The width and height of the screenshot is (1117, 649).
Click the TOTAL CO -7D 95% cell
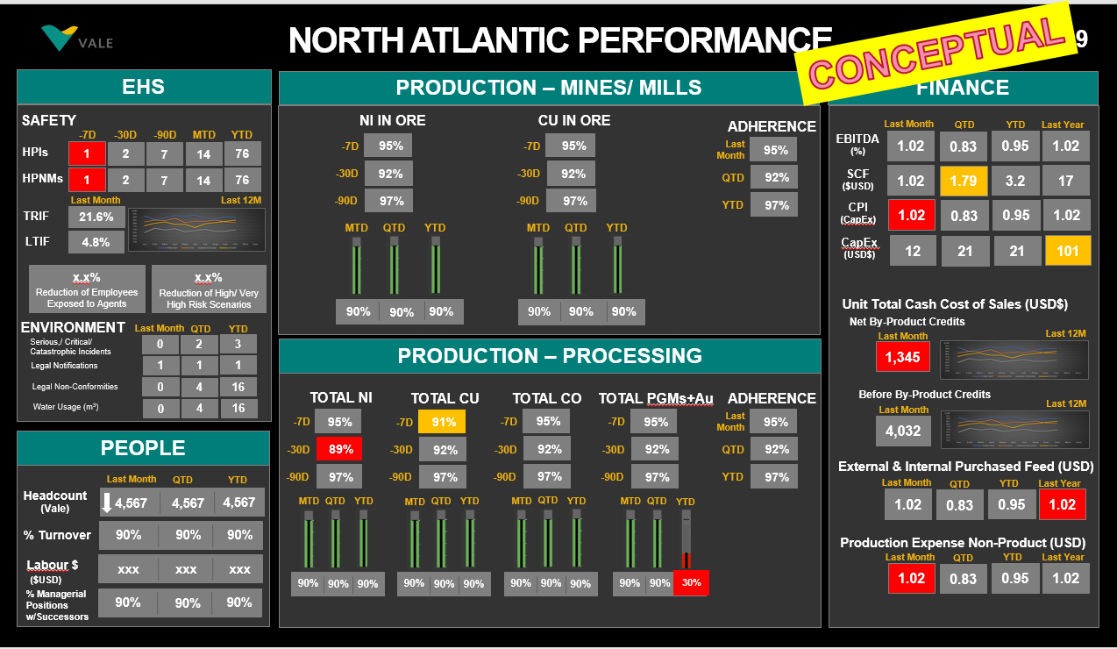click(548, 421)
